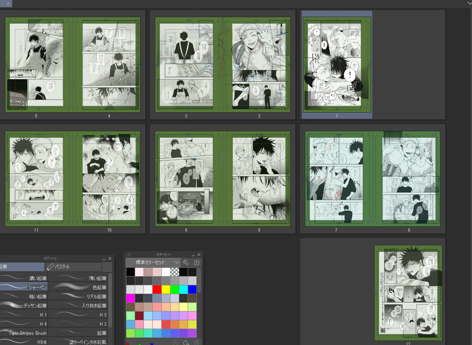
Task: Select the H 1 pencil brush
Action: [24, 314]
